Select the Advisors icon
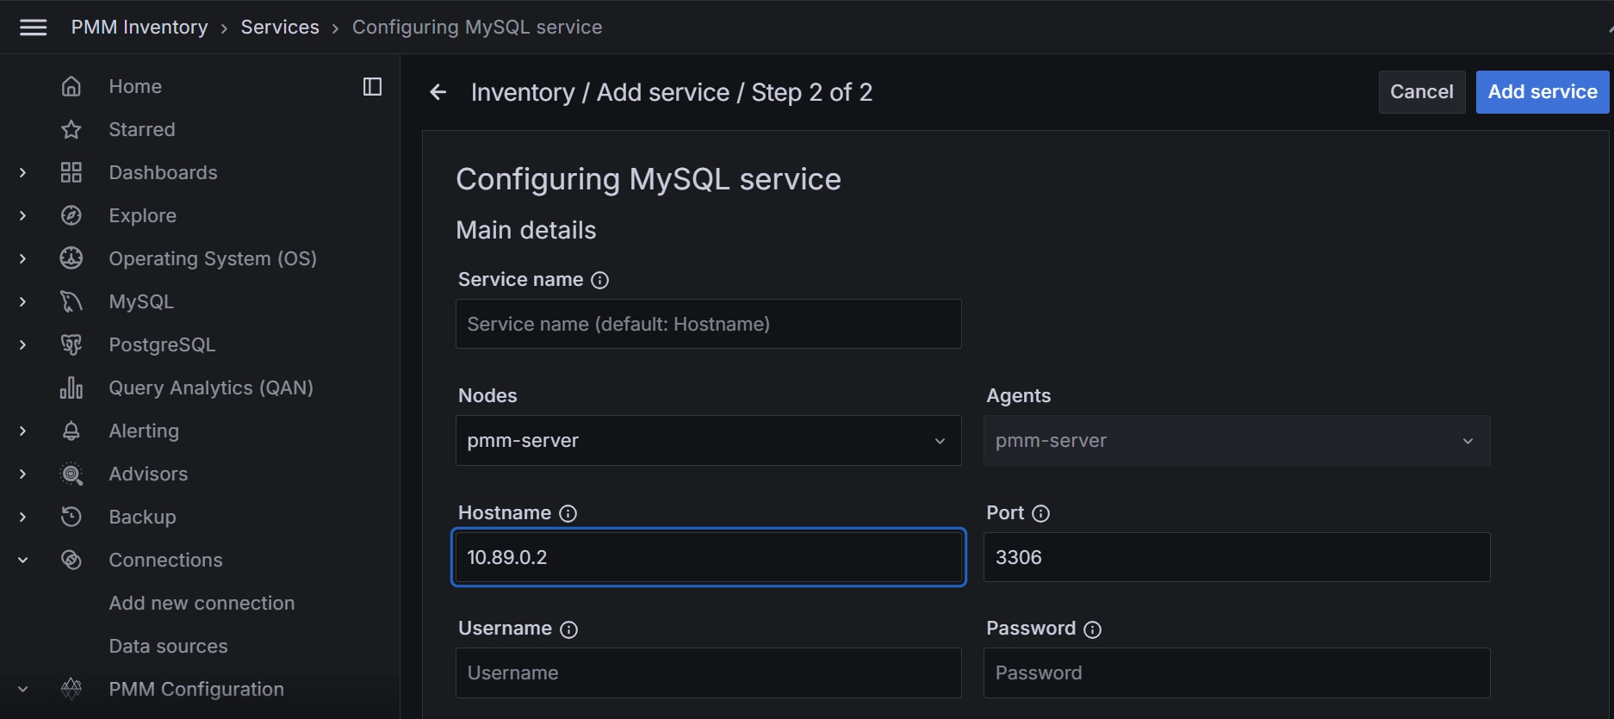Image resolution: width=1614 pixels, height=719 pixels. point(71,474)
